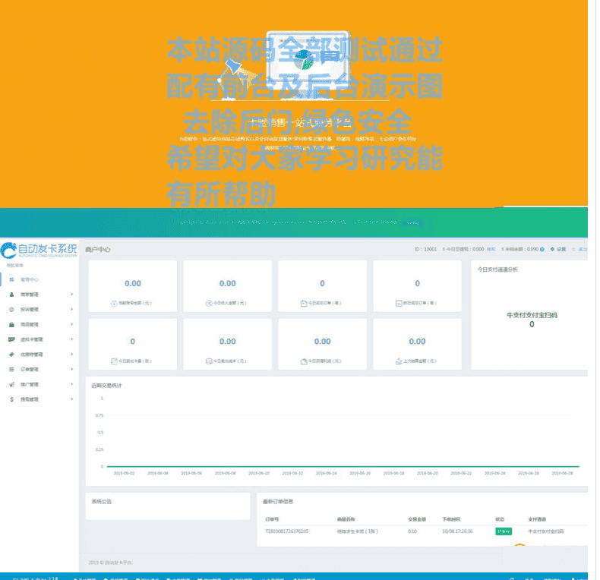Click the shopping bag icon for 商品管理
The height and width of the screenshot is (580, 600).
coord(11,324)
